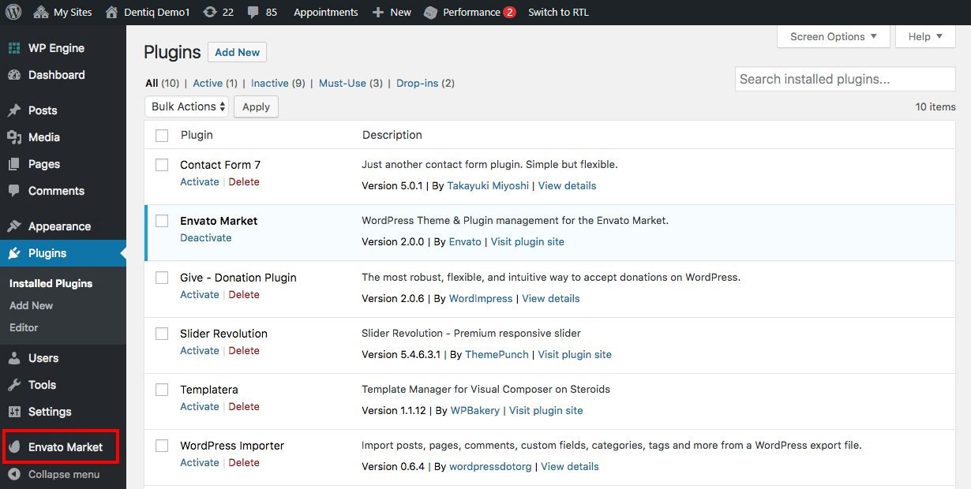Click the WordPress logo icon in admin bar

pyautogui.click(x=13, y=12)
